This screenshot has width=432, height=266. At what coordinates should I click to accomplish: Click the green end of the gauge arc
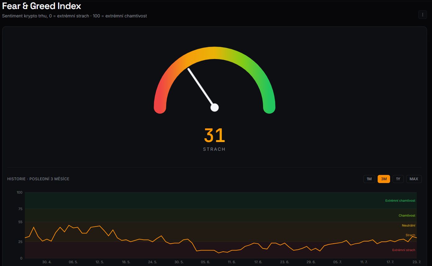pyautogui.click(x=269, y=108)
